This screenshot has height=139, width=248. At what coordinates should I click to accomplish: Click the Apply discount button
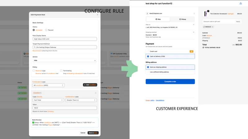coord(238,22)
